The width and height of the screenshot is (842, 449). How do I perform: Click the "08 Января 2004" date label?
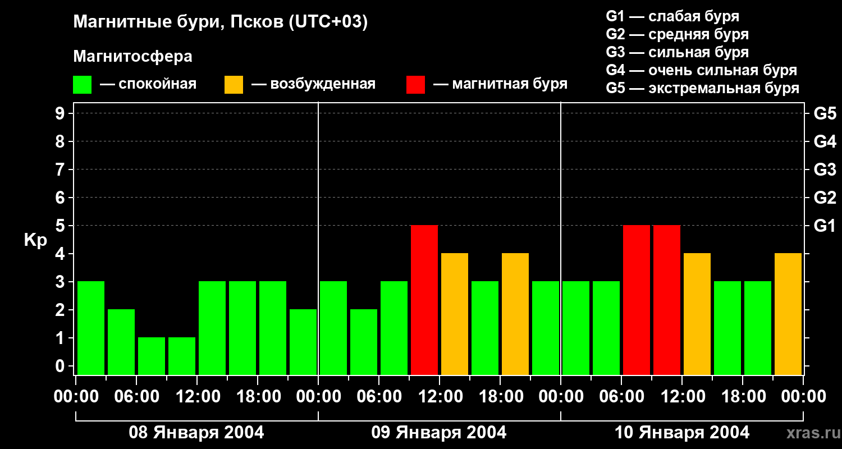point(196,433)
